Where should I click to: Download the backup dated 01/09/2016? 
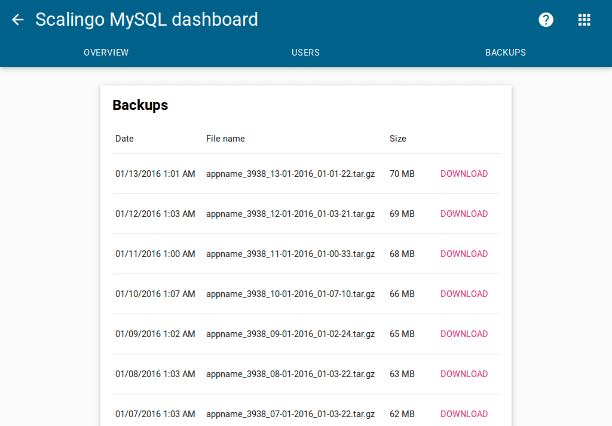464,334
